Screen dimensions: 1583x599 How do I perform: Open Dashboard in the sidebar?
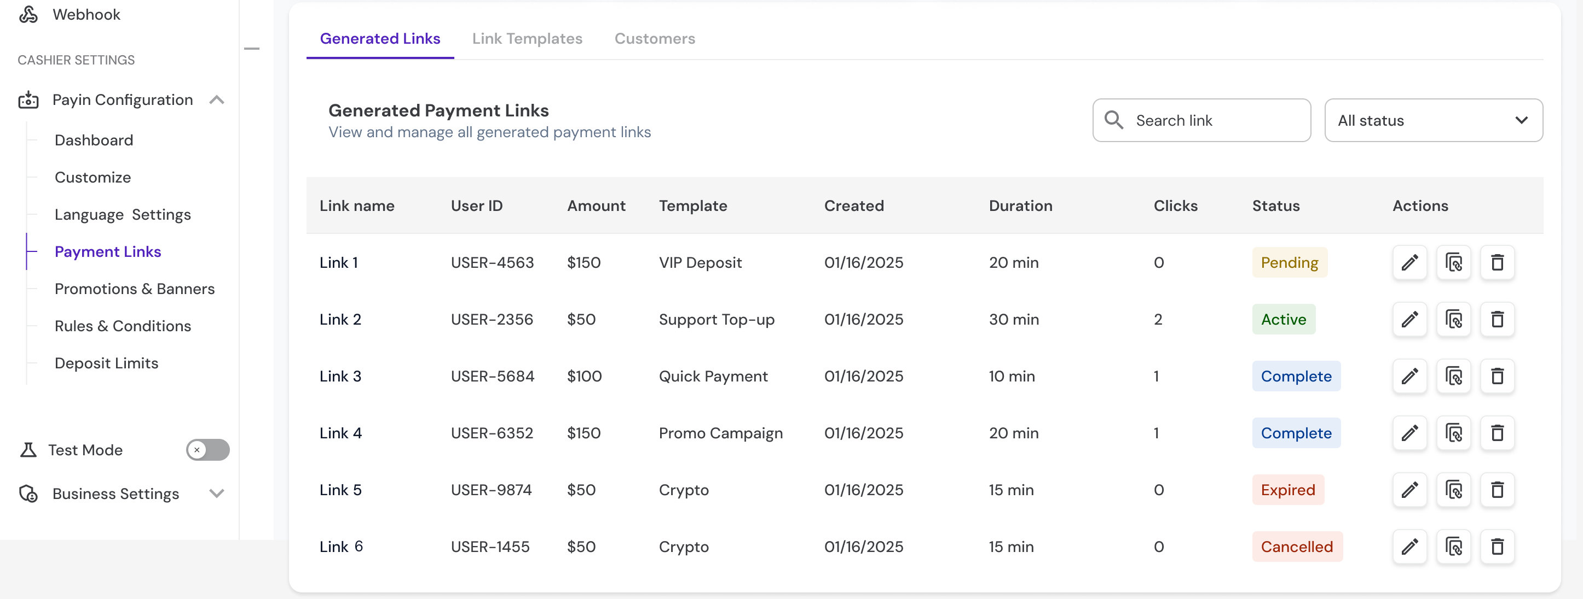click(94, 140)
